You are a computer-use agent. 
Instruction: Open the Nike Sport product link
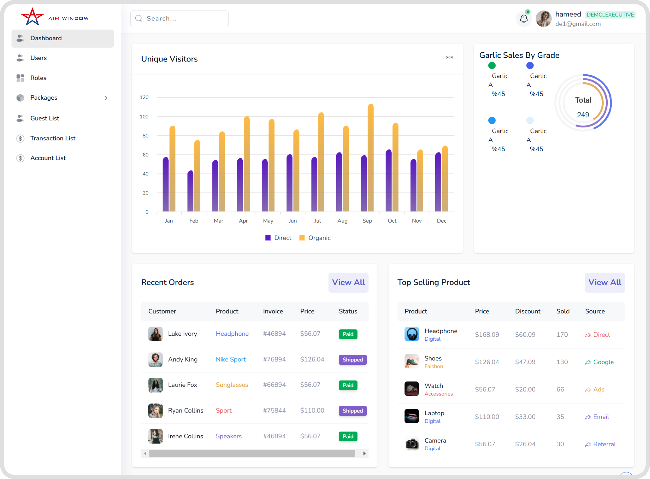(x=231, y=360)
